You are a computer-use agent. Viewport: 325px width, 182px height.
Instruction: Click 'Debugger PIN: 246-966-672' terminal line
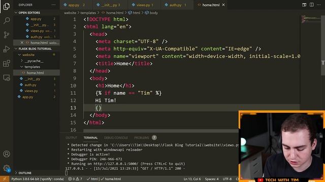click(96, 159)
